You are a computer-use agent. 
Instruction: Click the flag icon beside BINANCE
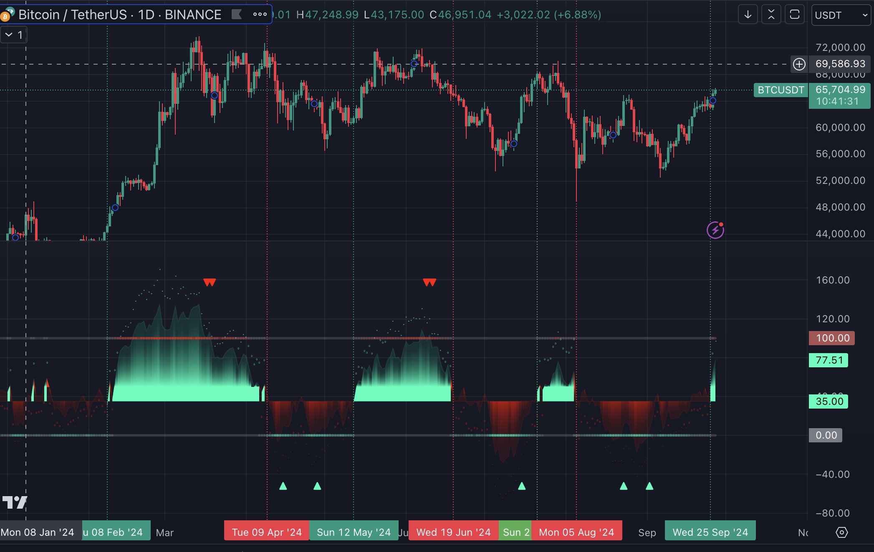[x=237, y=15]
